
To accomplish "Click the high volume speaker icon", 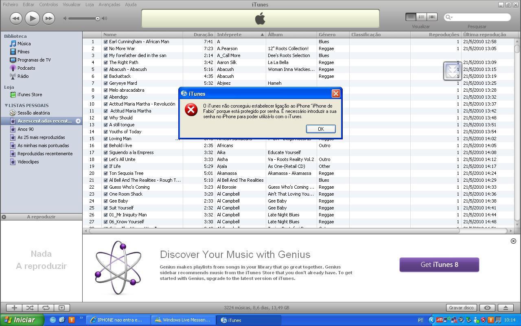I will tap(105, 18).
